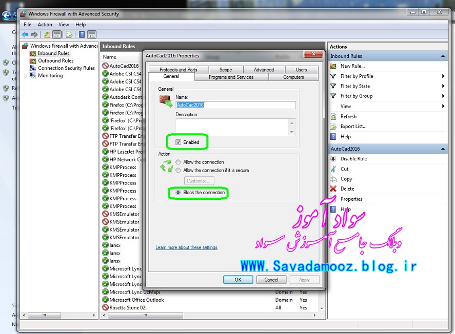
Task: Collapse the AutoCad2016 actions section arrow
Action: 443,149
